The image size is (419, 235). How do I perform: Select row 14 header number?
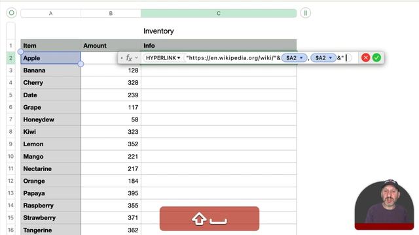(x=10, y=206)
